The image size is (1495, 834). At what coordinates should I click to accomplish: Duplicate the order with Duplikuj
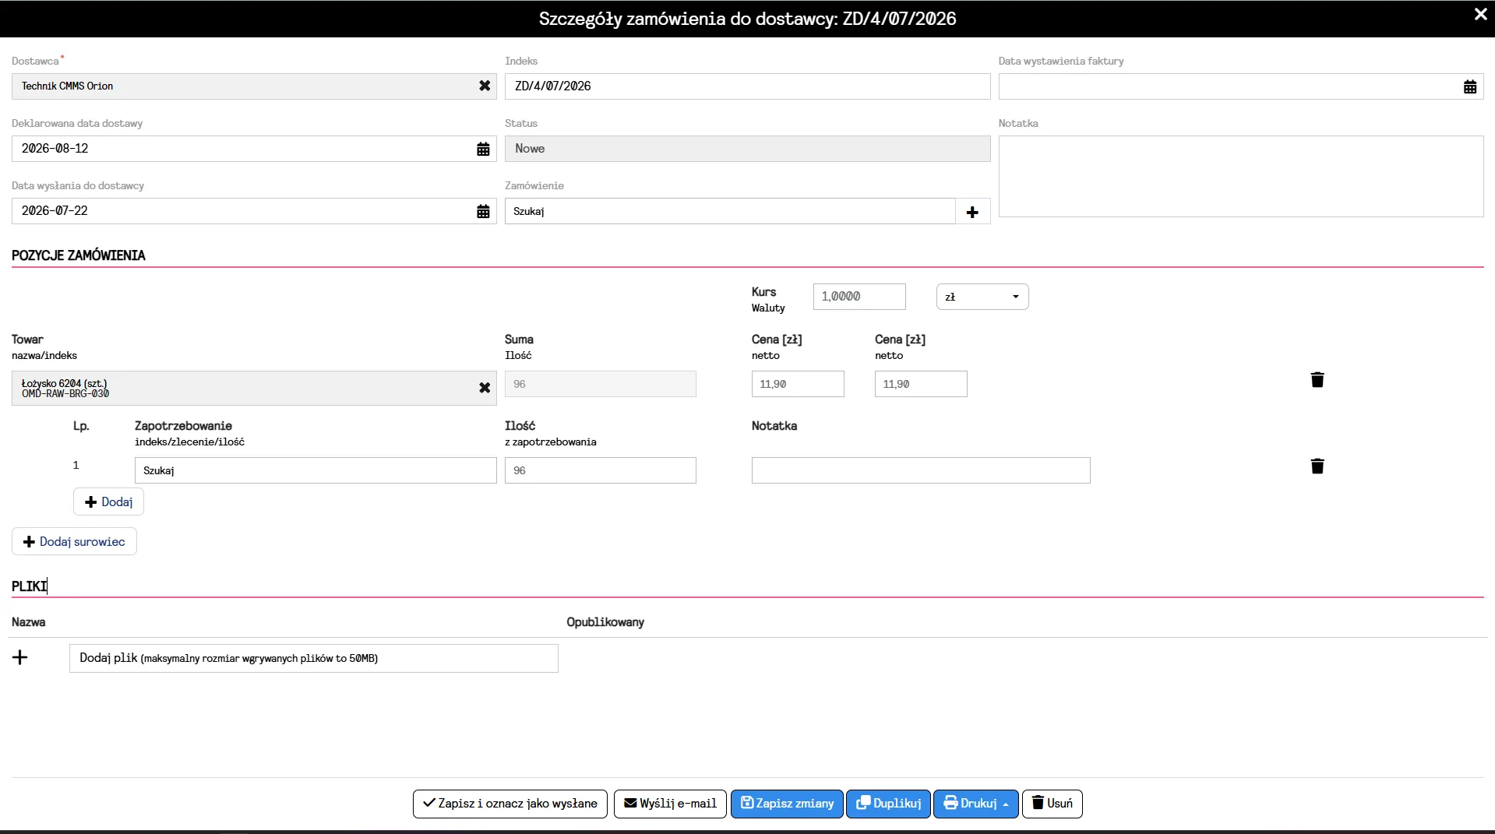coord(888,804)
